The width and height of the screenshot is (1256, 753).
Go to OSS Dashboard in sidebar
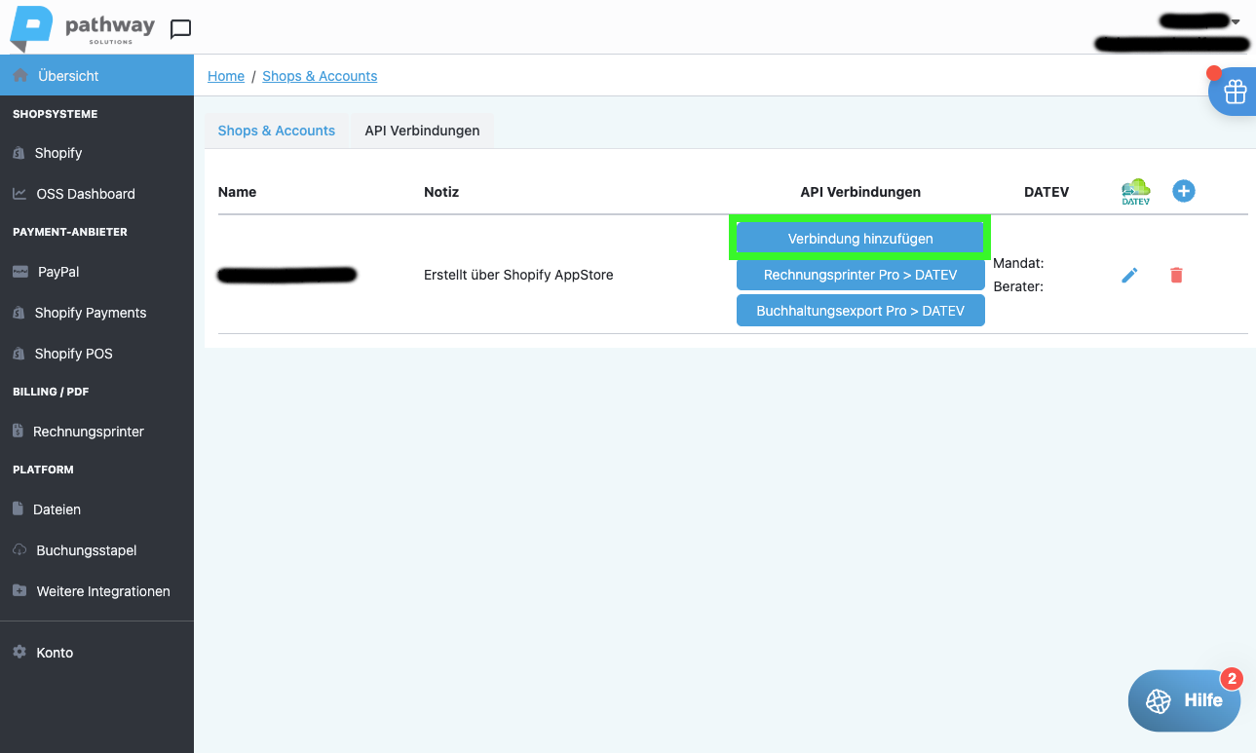[86, 194]
